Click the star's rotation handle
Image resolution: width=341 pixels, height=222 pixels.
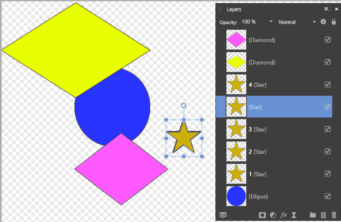point(184,106)
